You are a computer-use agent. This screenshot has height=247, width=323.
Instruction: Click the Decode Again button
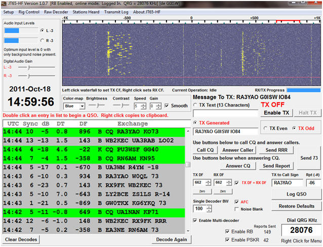(172, 239)
